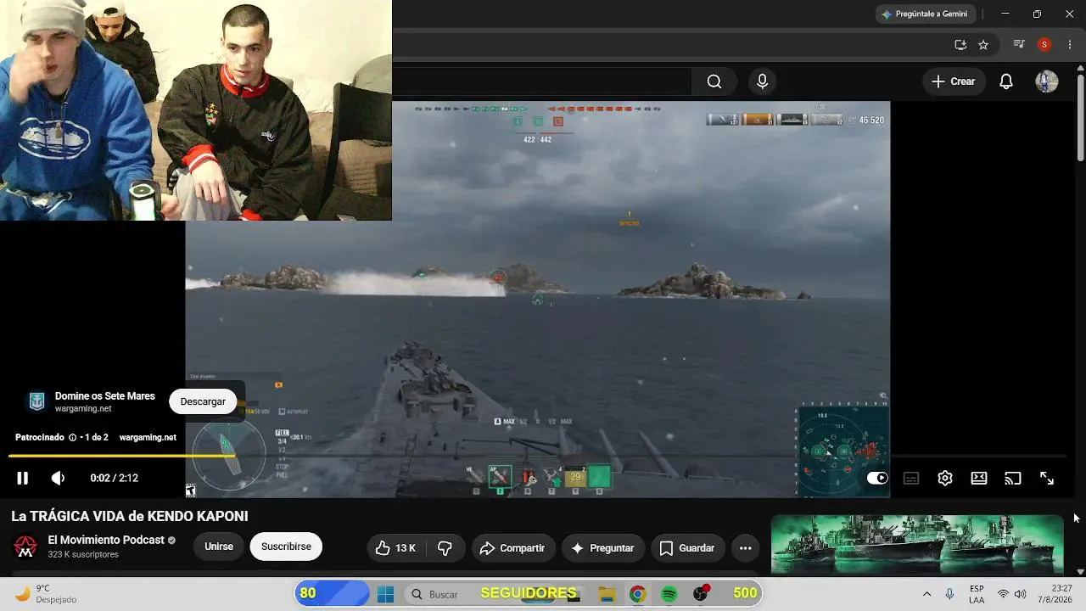Open Chrome media controls icon
Screen dimensions: 1086x611
point(1020,44)
